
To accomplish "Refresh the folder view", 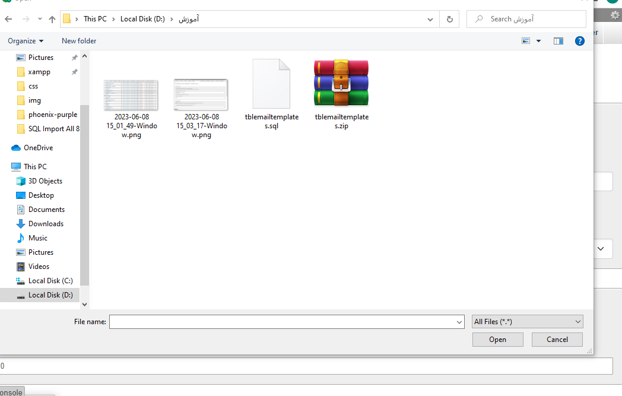I will pos(449,19).
